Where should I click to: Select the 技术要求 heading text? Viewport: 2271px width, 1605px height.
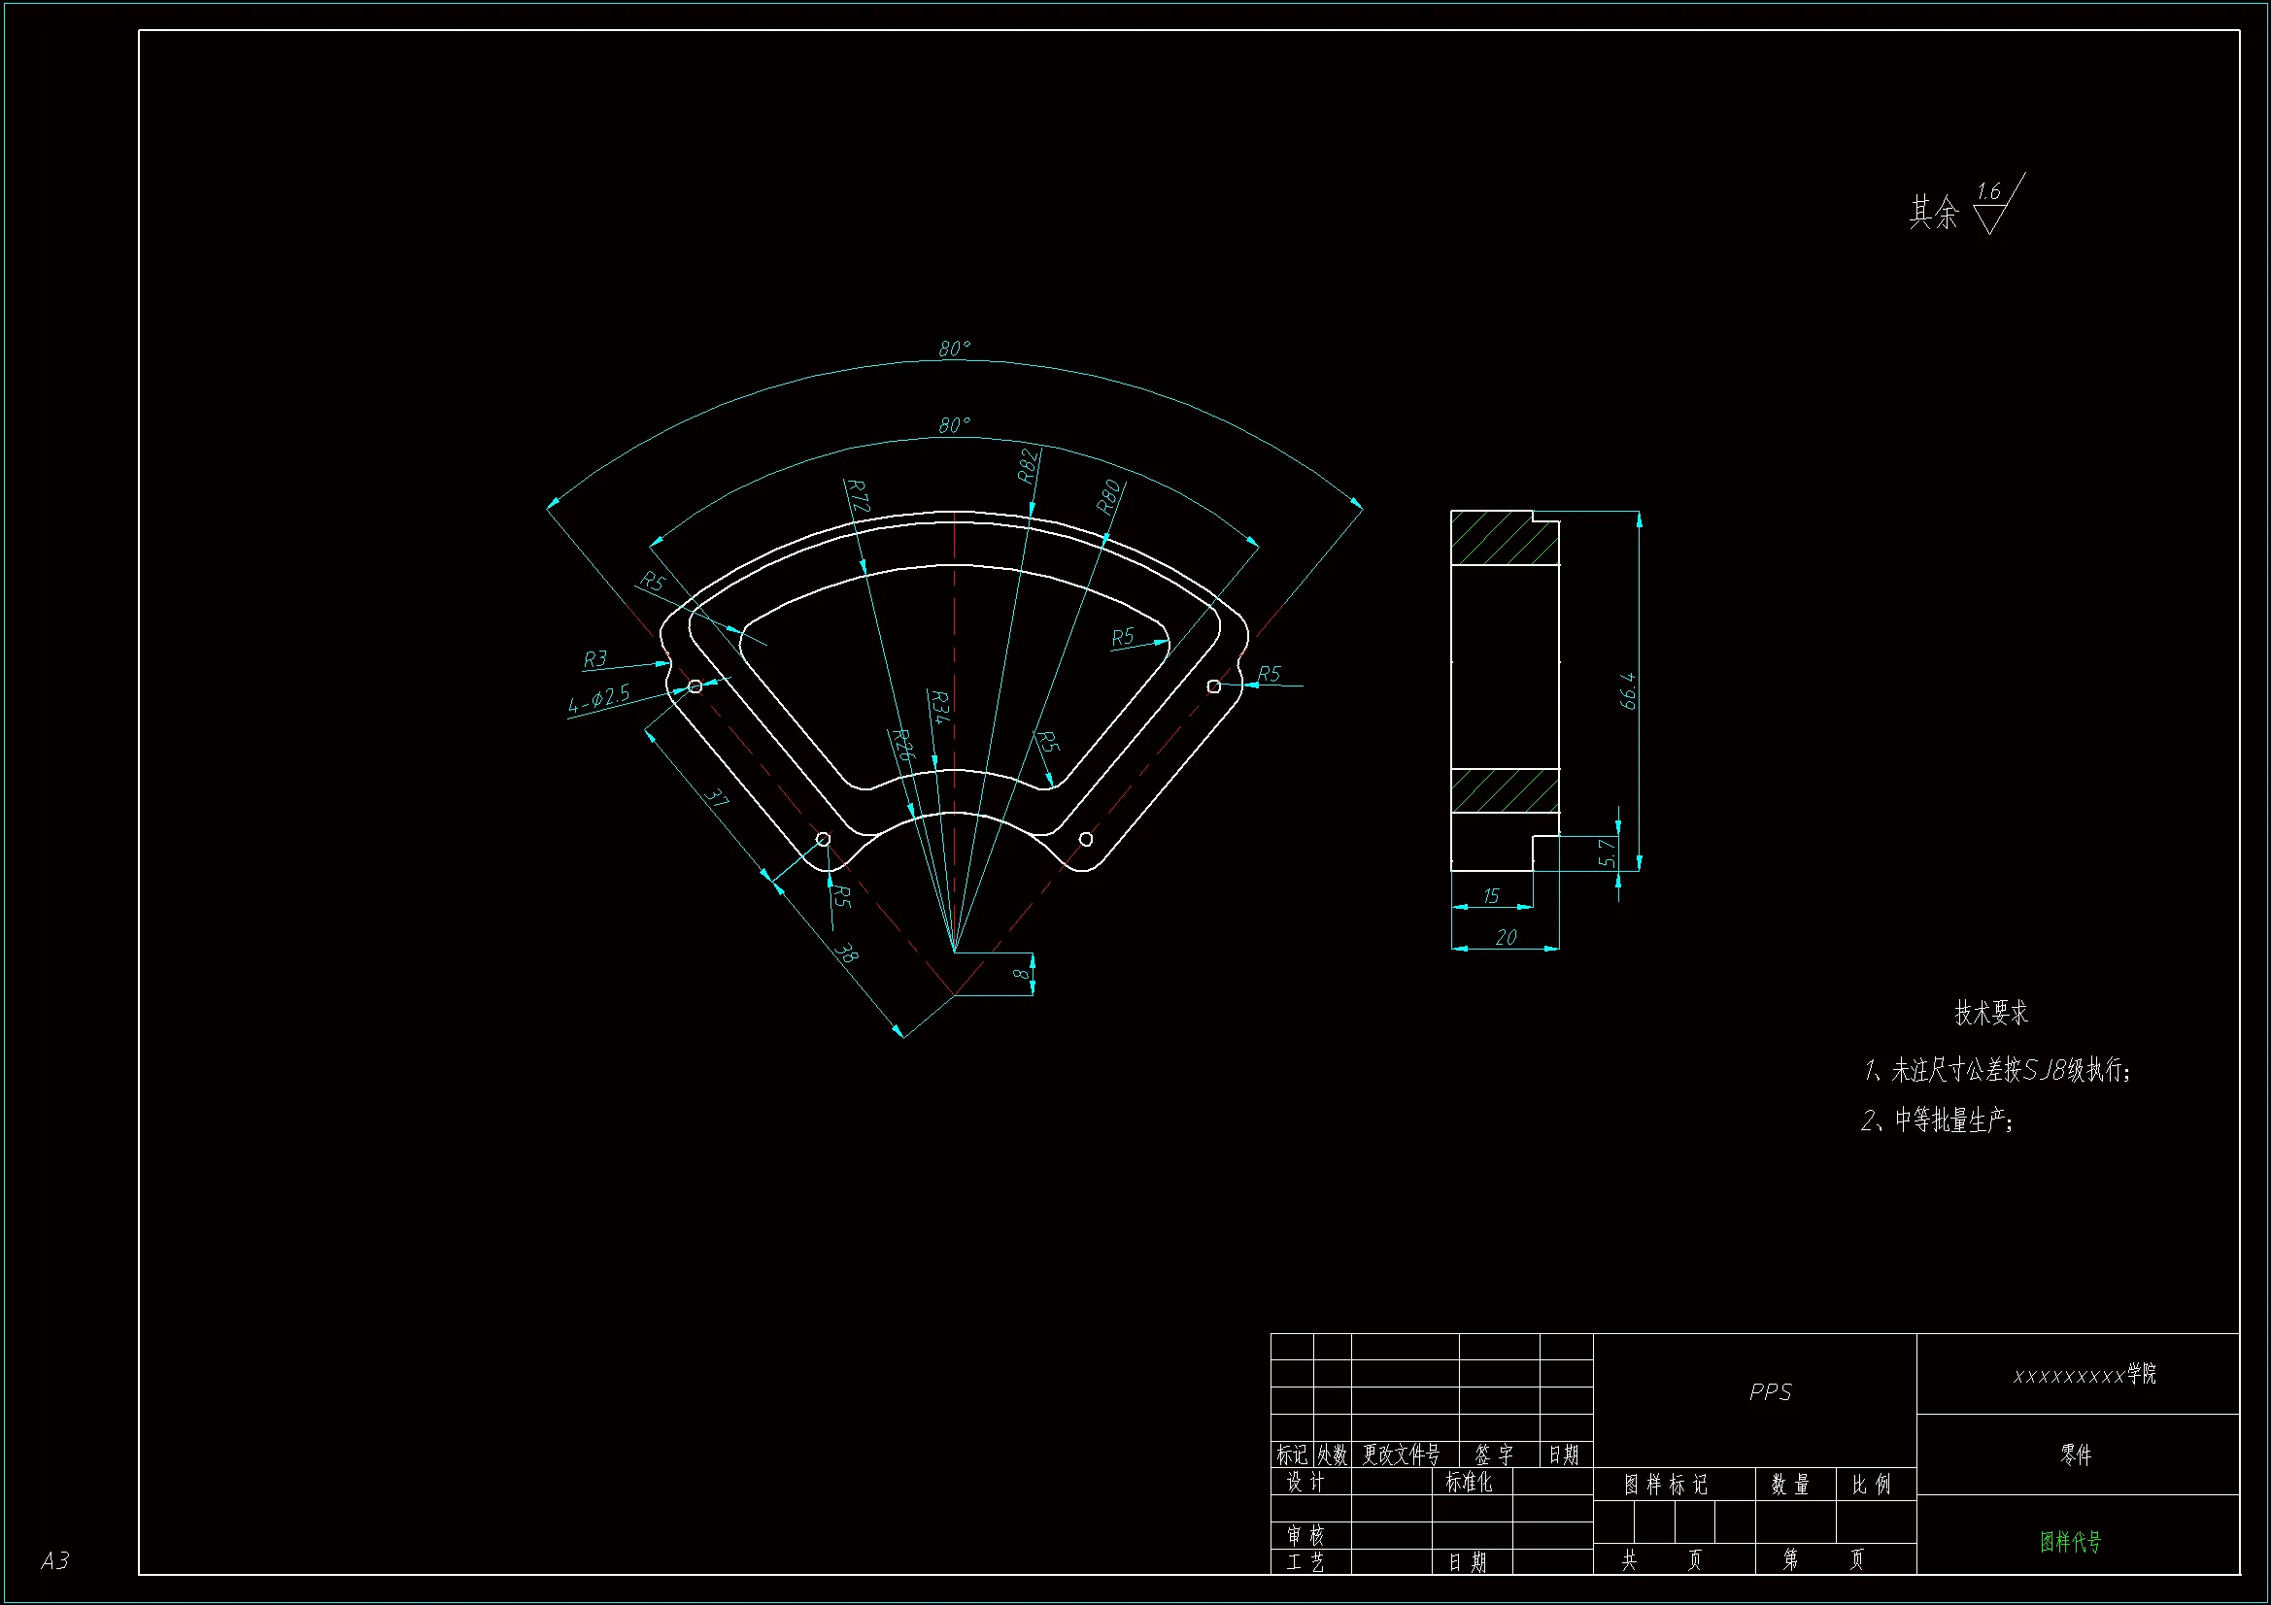(x=1990, y=1013)
